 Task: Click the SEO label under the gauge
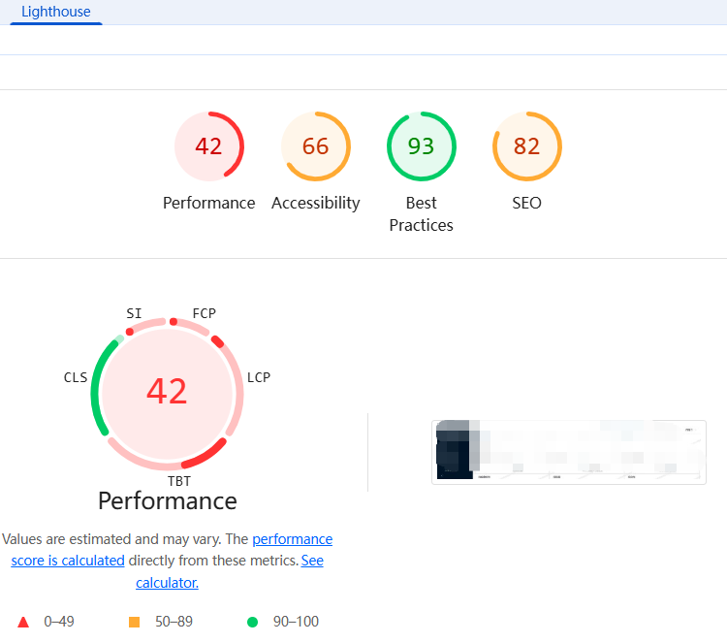526,204
